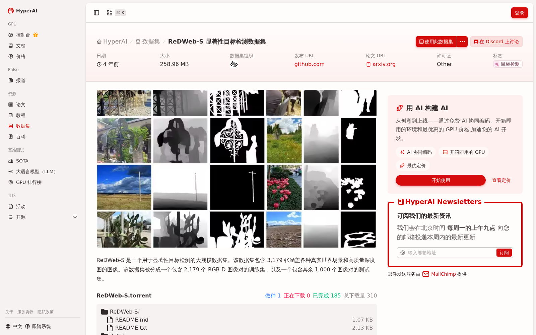Expand the 开源 chevron
The width and height of the screenshot is (536, 335).
pyautogui.click(x=75, y=217)
